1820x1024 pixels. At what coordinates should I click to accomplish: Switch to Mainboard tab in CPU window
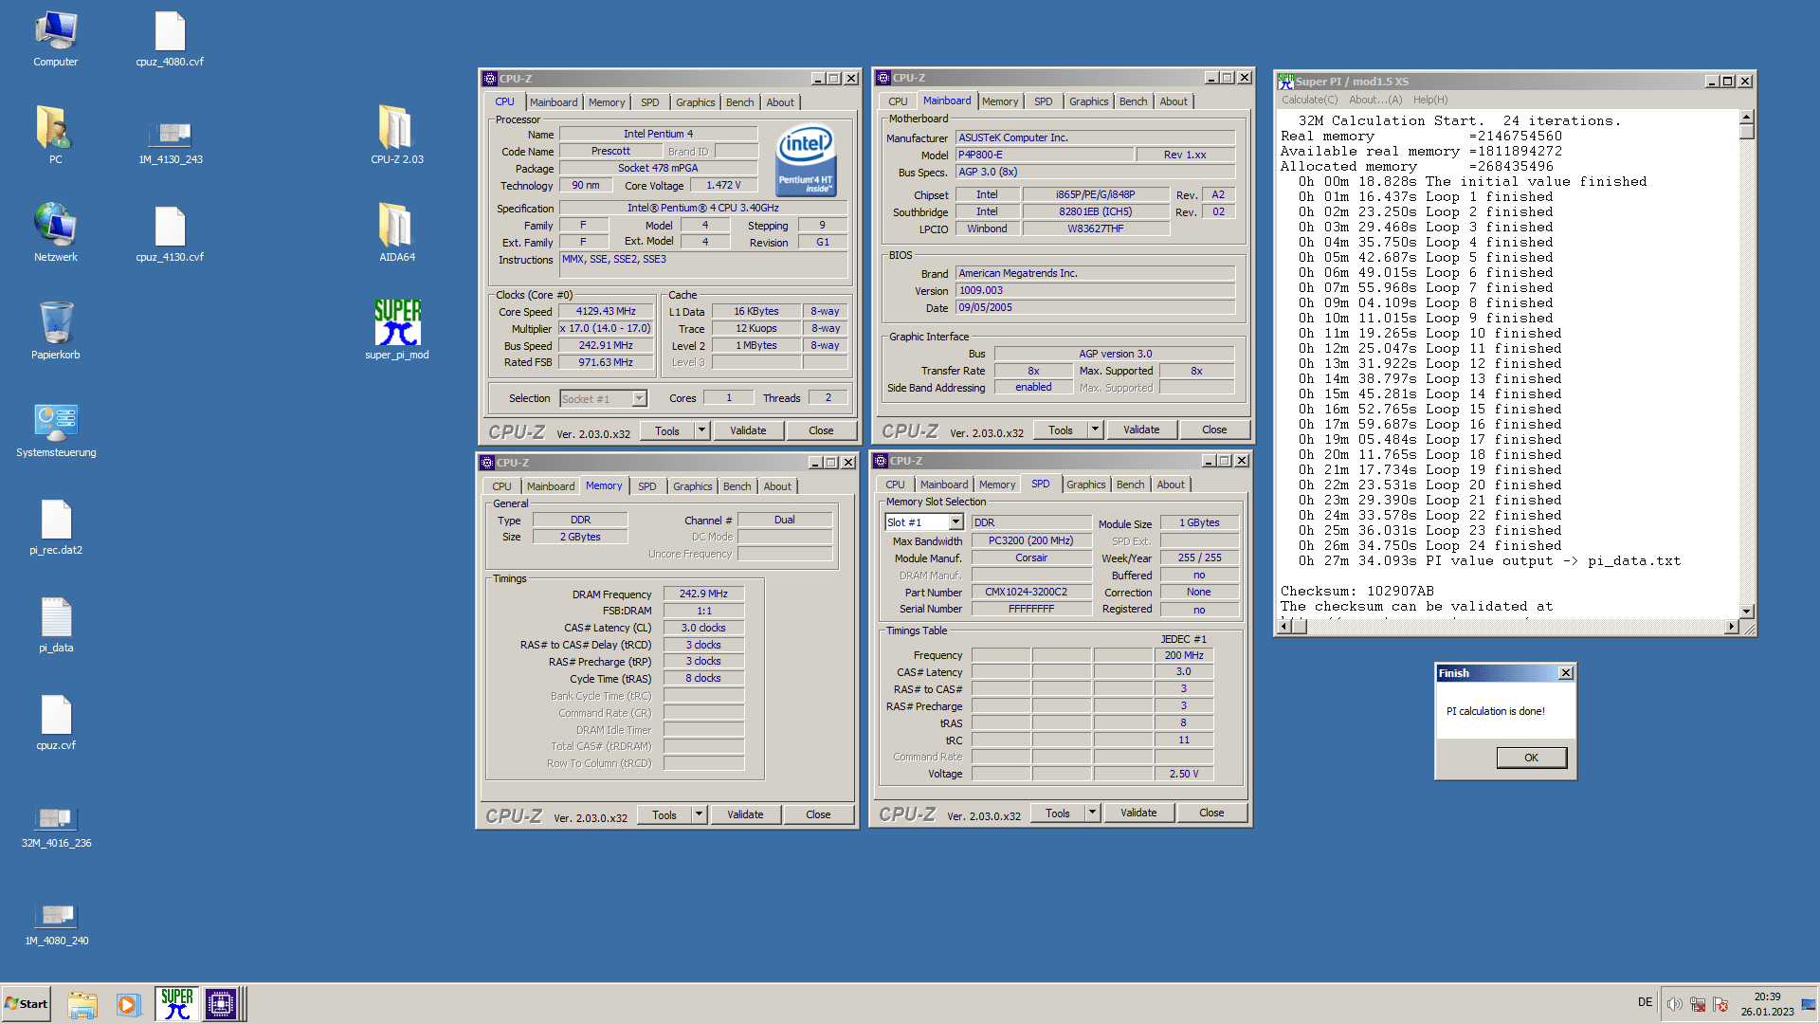[554, 102]
